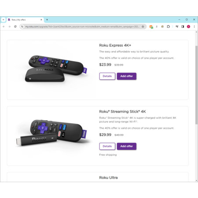
Task: Close the Roku My offers tab
Action: click(x=41, y=20)
